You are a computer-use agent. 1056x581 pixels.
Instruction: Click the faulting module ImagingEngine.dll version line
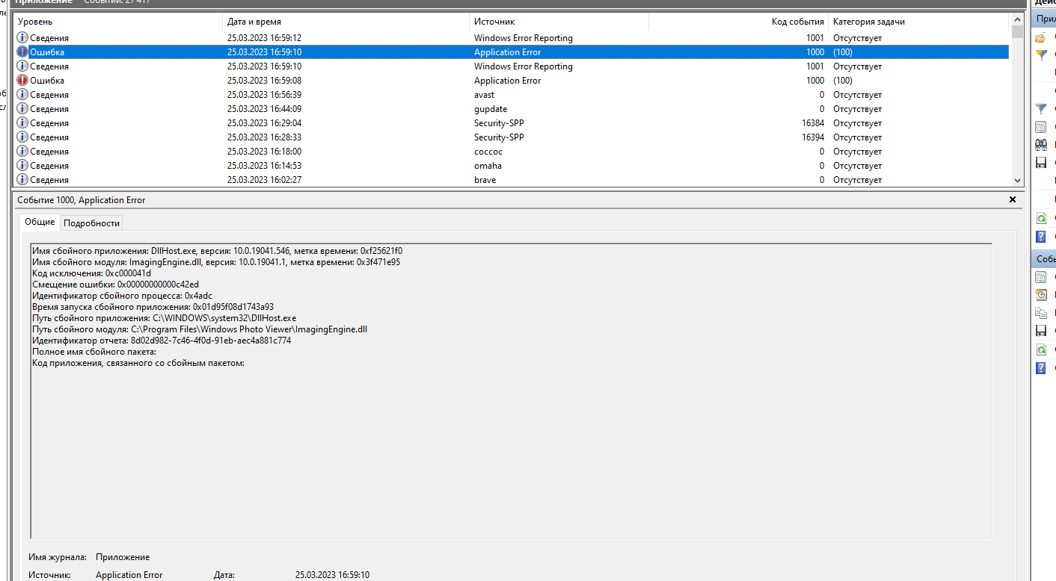point(216,262)
